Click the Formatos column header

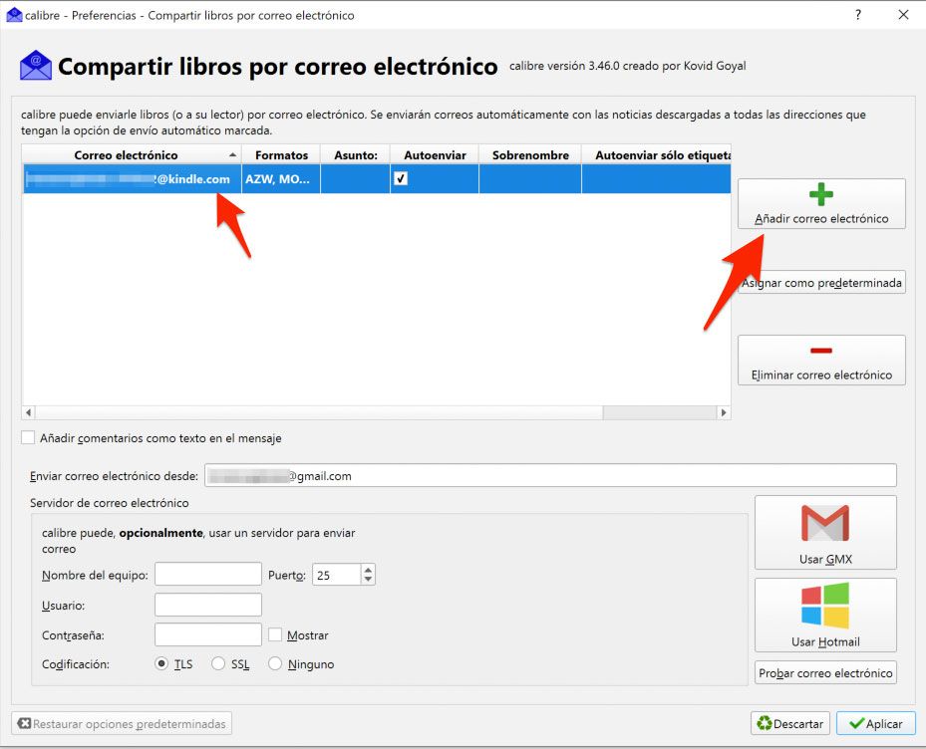281,154
